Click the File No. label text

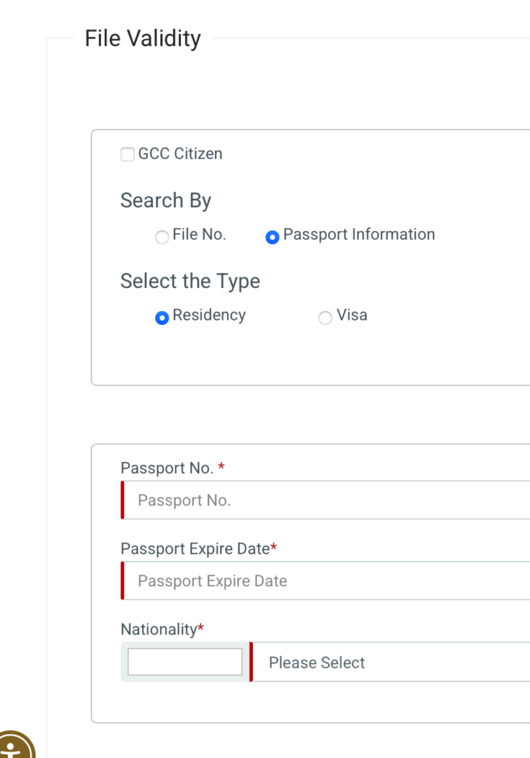click(200, 235)
